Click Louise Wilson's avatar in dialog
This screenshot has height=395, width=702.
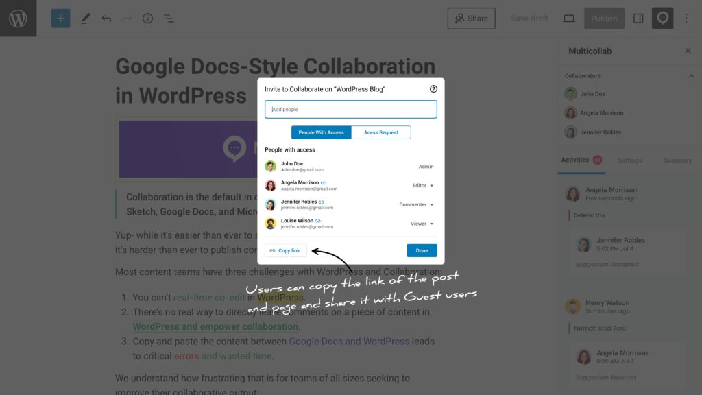pyautogui.click(x=270, y=223)
